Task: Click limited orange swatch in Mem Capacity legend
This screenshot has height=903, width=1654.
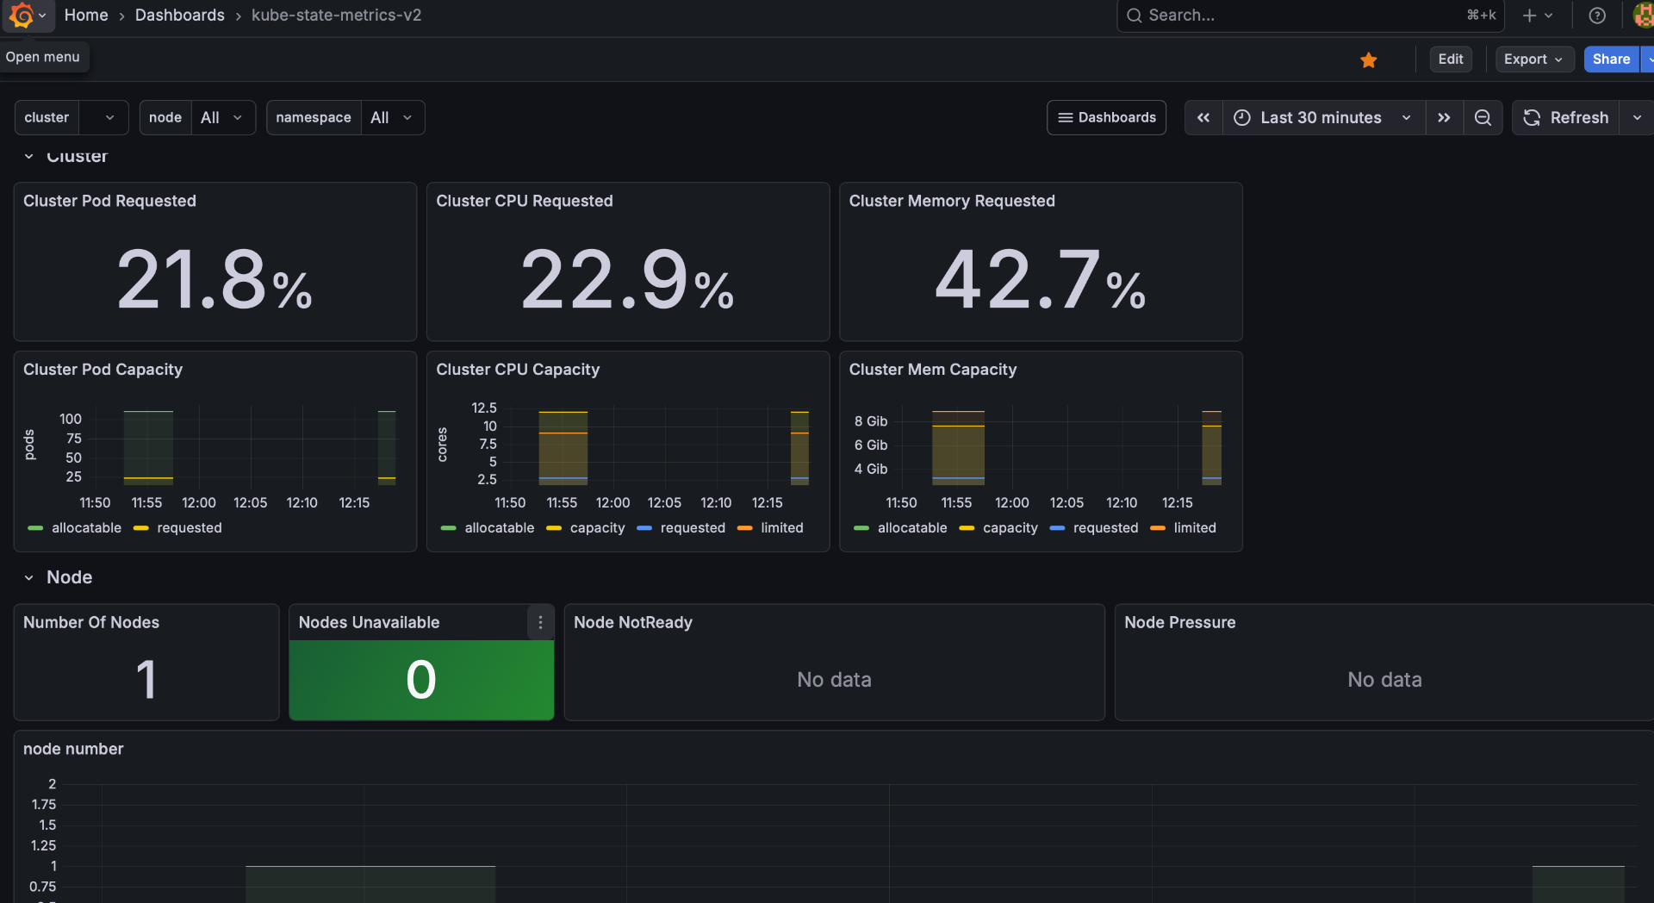Action: coord(1158,528)
